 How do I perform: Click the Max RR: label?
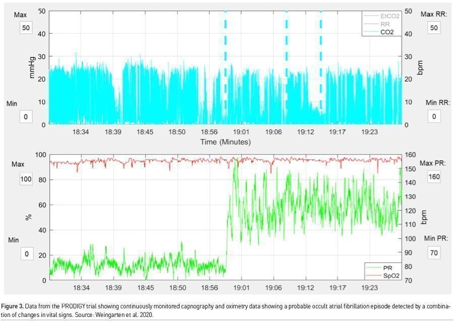pyautogui.click(x=434, y=14)
